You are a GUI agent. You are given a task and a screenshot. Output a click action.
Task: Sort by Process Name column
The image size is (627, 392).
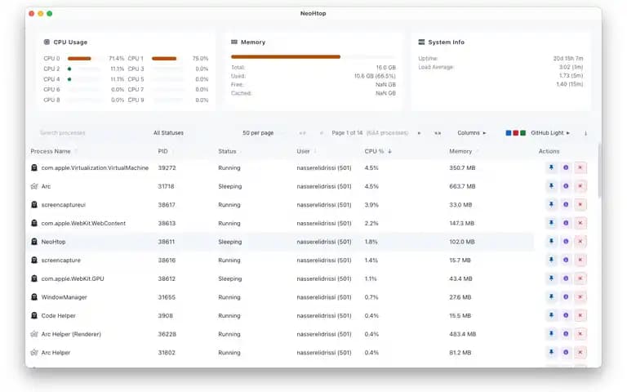(51, 151)
